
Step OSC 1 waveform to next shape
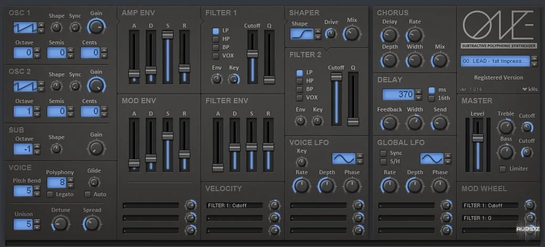point(41,25)
